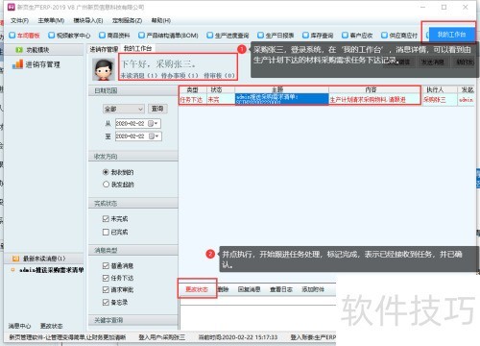Open the 定制服务(Z) menu

pyautogui.click(x=127, y=20)
